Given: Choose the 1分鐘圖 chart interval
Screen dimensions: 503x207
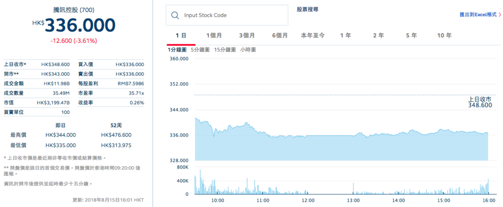Looking at the screenshot, I should (x=177, y=50).
